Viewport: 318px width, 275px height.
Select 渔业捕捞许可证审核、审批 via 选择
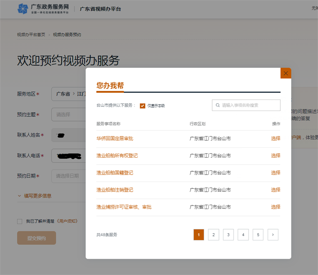point(275,207)
